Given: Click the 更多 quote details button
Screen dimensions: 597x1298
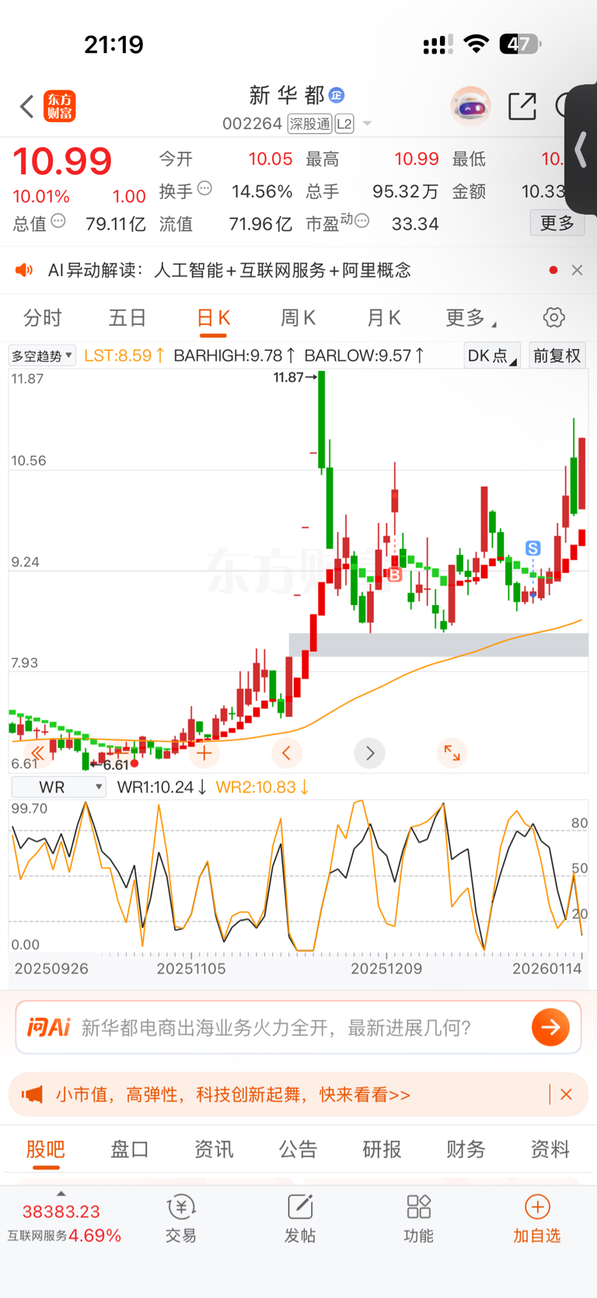Looking at the screenshot, I should click(557, 223).
